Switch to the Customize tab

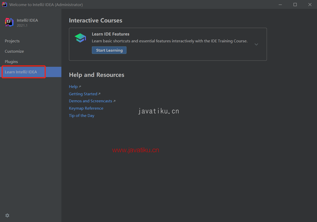(31, 51)
